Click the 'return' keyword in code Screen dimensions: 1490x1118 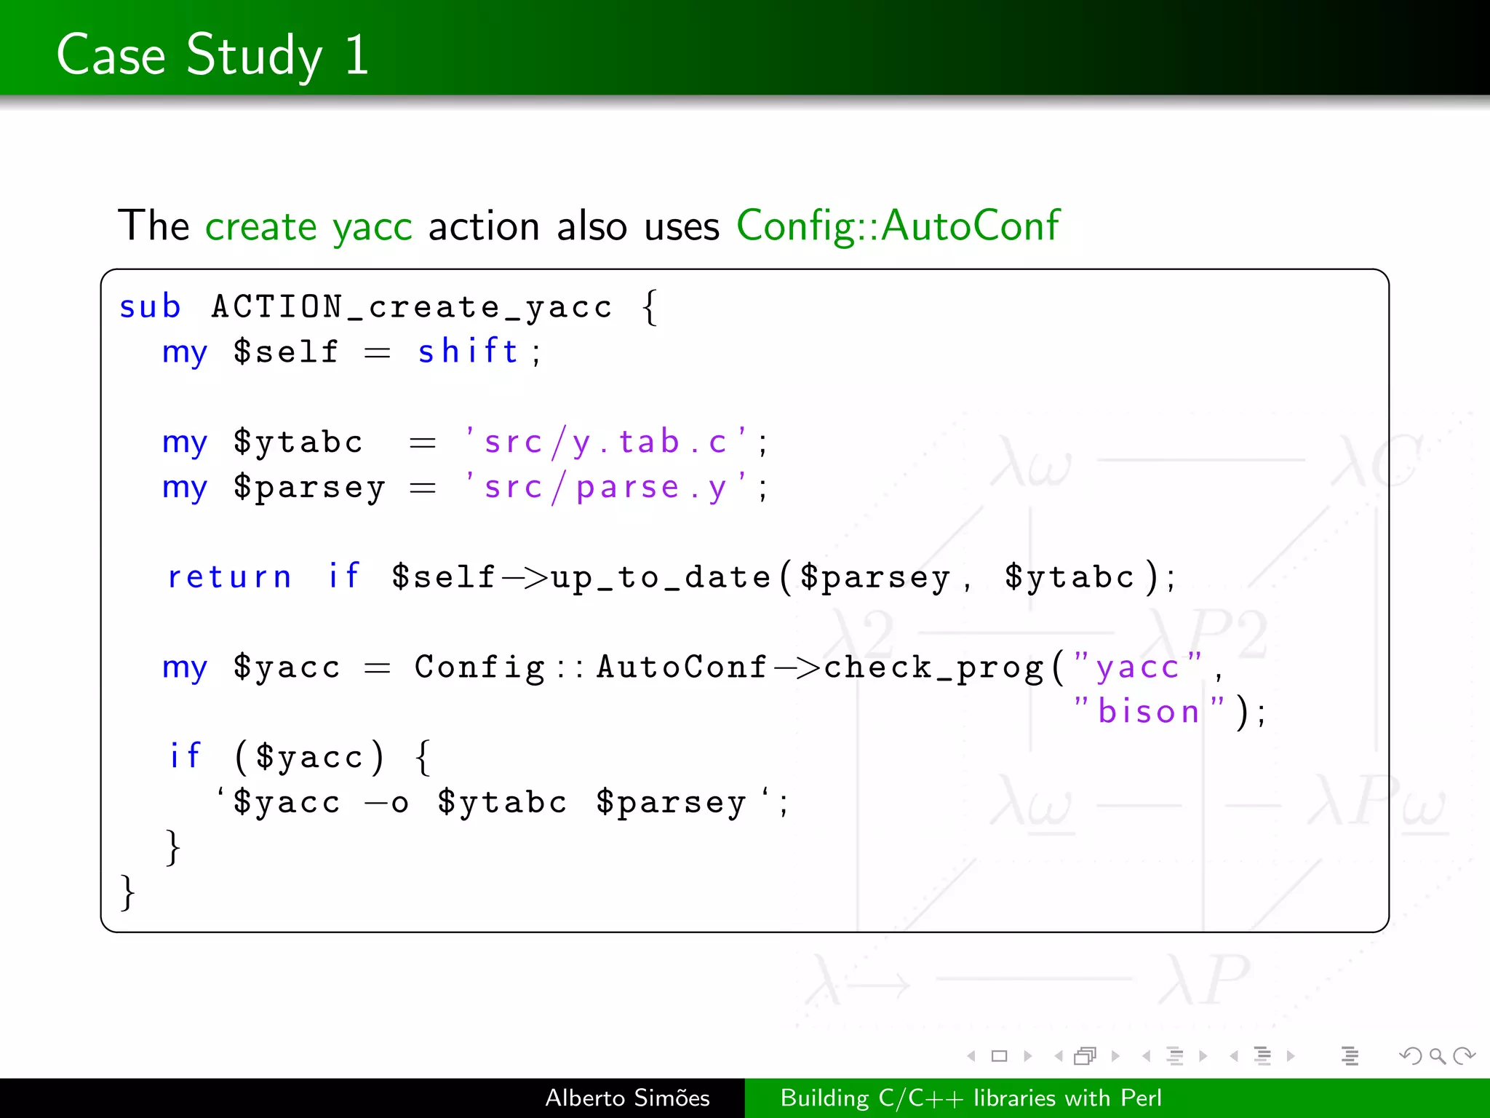coord(229,577)
